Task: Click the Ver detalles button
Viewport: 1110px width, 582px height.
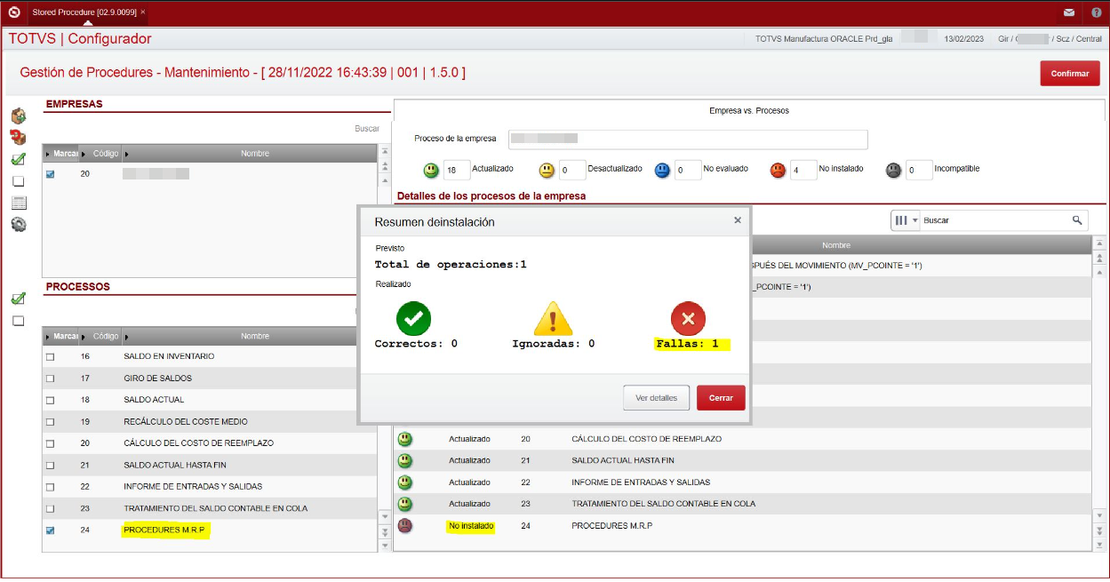Action: [x=657, y=398]
